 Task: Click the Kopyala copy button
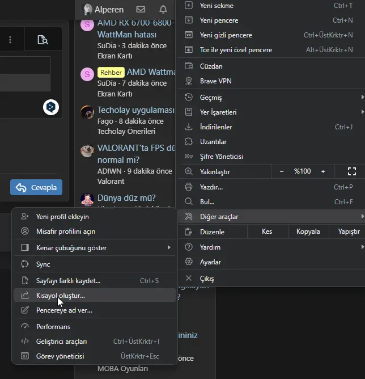(x=308, y=231)
